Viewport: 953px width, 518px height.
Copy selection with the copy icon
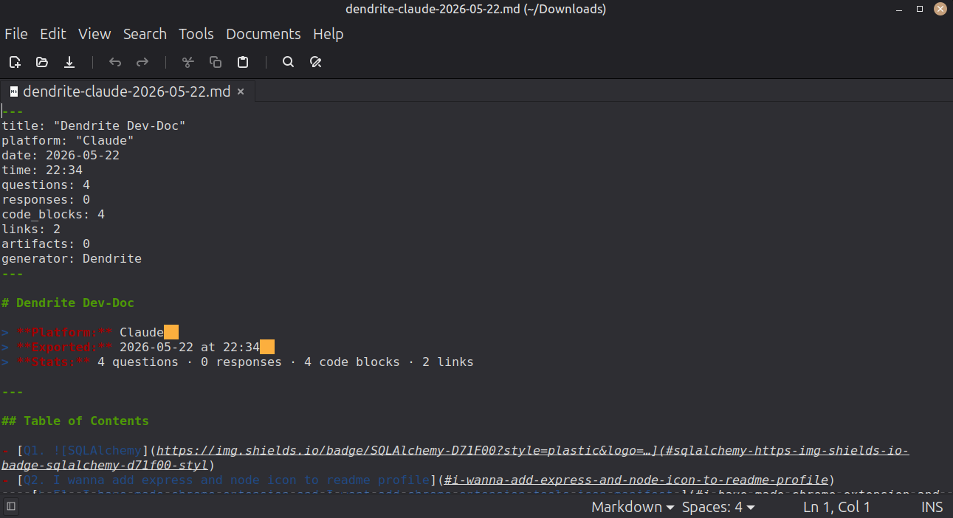(x=216, y=62)
